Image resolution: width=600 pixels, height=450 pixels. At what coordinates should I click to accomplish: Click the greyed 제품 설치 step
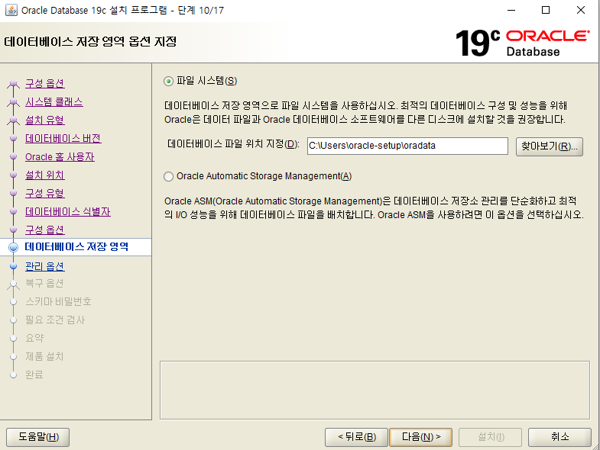click(44, 356)
